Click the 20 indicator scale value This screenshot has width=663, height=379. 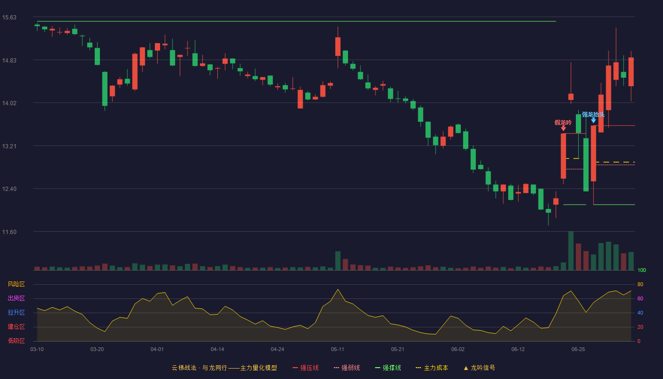click(x=640, y=327)
